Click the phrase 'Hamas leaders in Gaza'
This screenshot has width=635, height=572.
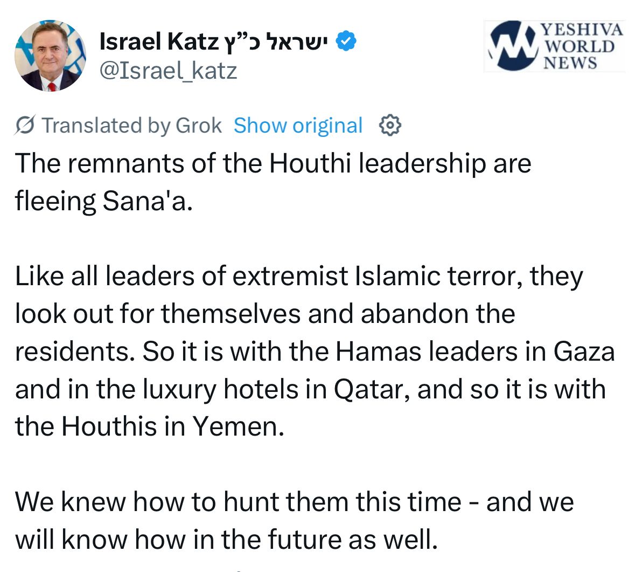coord(475,352)
